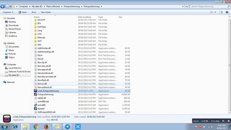Click the change view icon

coord(212,12)
